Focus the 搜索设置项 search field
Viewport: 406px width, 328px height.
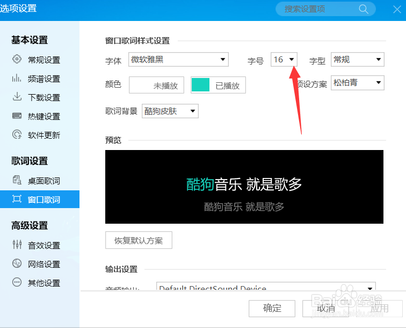click(x=325, y=9)
